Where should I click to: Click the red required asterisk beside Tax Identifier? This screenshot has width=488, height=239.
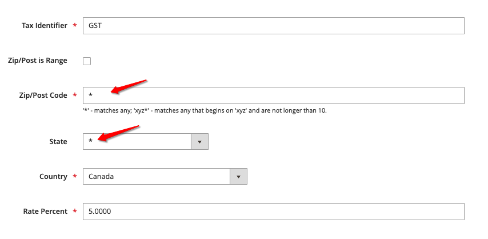pos(75,25)
